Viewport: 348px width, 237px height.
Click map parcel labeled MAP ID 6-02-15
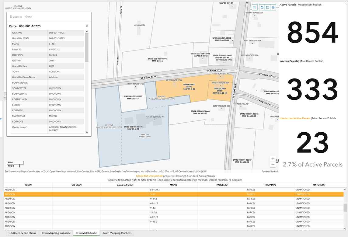click(x=249, y=115)
